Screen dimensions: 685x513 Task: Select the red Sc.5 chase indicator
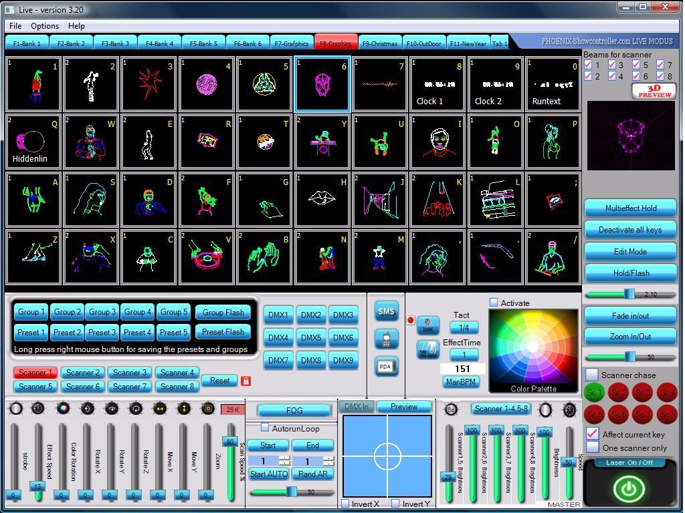point(593,413)
